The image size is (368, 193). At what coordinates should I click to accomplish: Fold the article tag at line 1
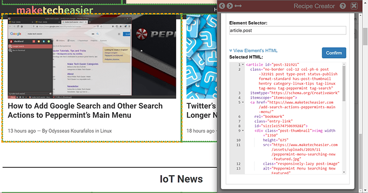243,65
